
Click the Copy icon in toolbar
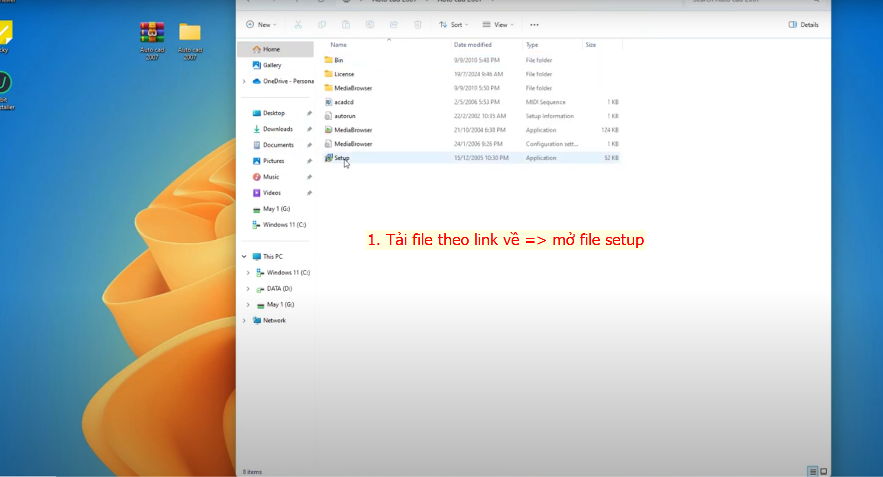click(322, 24)
